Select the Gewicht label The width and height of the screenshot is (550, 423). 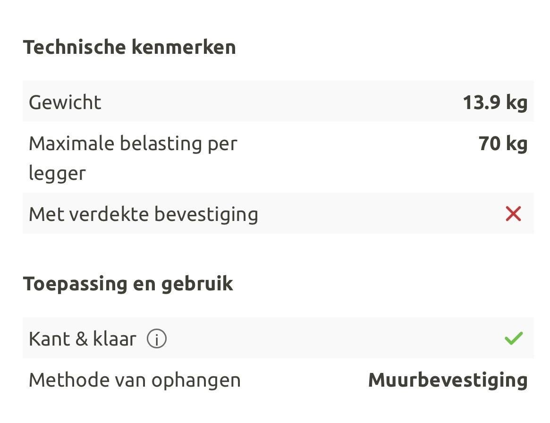[65, 102]
